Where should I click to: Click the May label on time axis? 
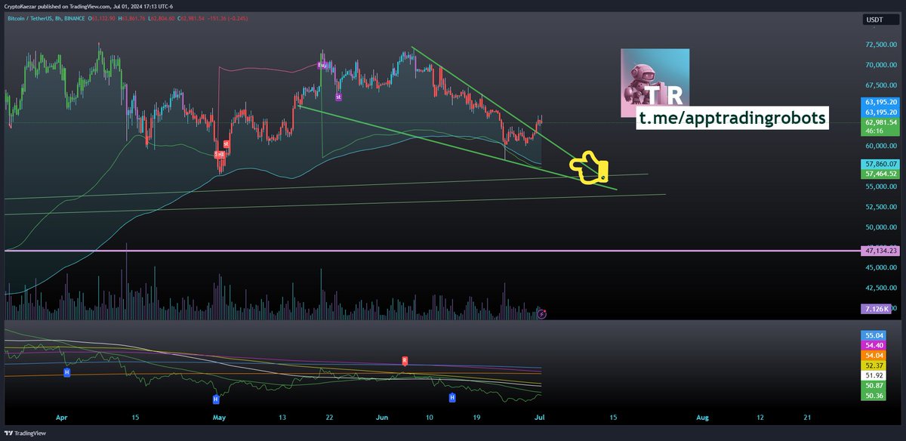pyautogui.click(x=220, y=417)
